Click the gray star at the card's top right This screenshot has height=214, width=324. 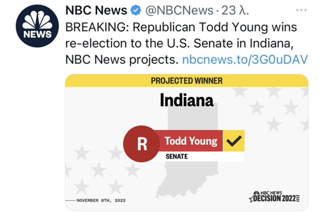click(x=291, y=107)
